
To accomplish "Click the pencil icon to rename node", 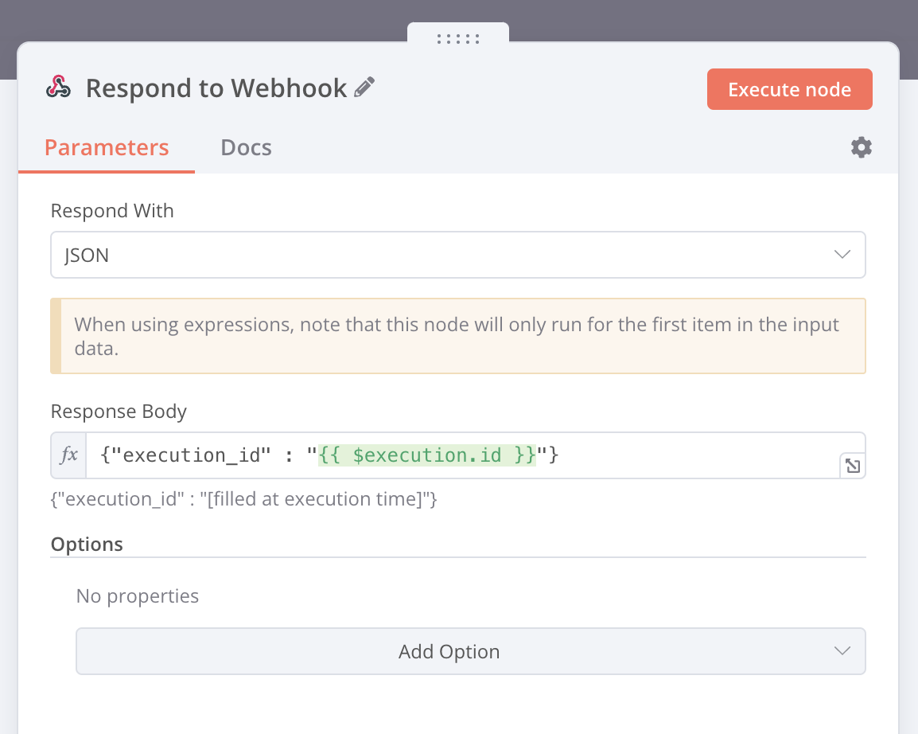I will [x=364, y=88].
